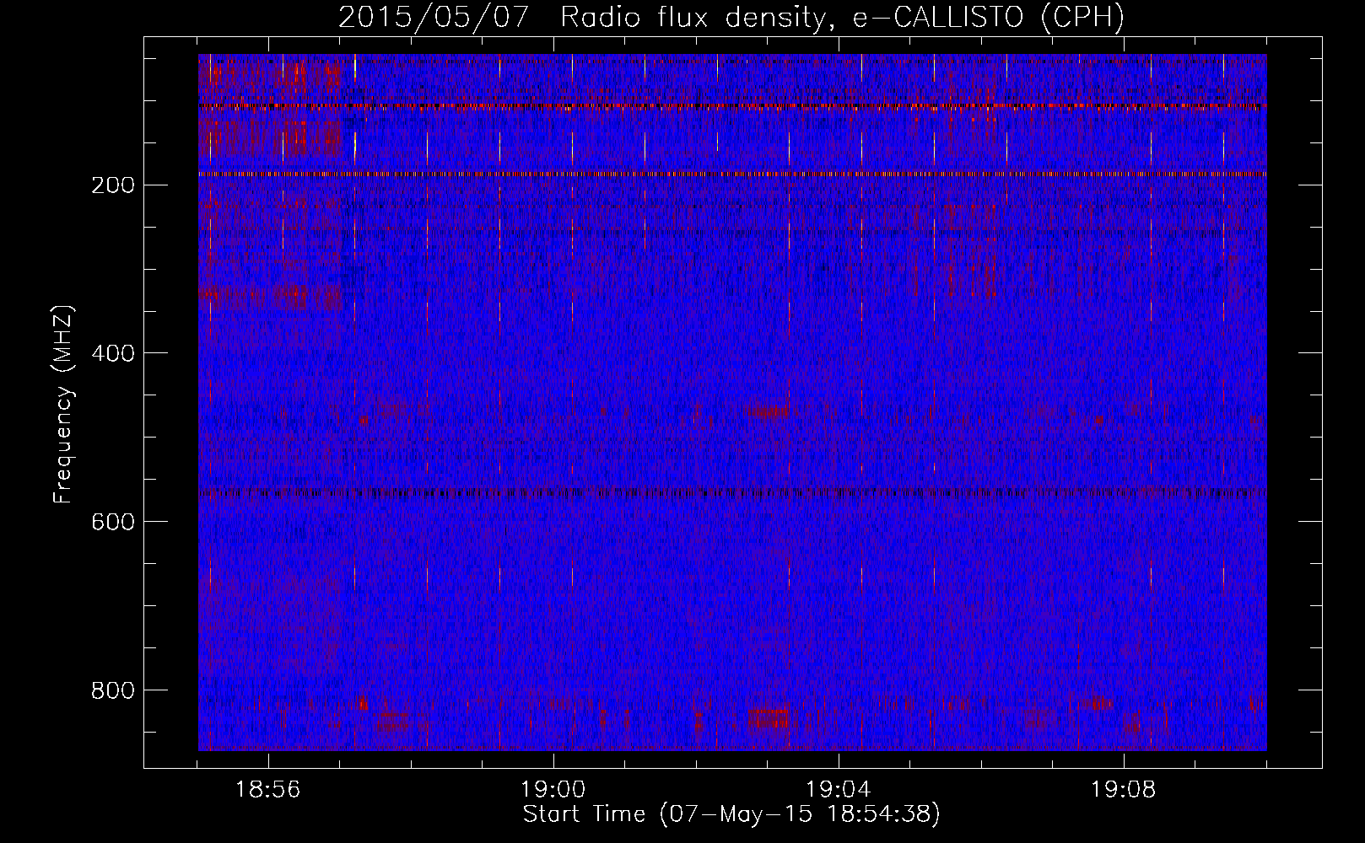Screen dimensions: 1365x843
Task: Click the "Frequency (MHZ)" axis label
Action: 63,404
